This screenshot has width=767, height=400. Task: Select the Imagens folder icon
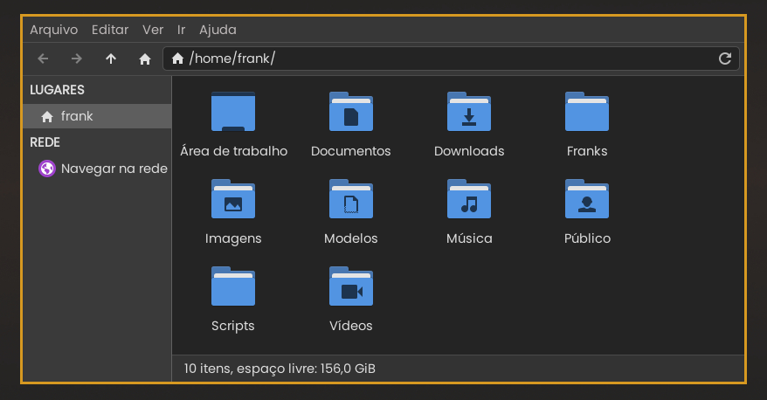[233, 199]
